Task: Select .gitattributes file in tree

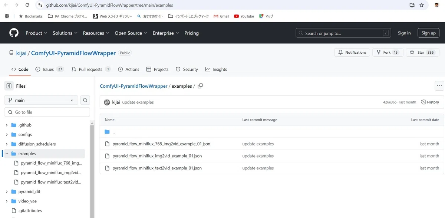Action: pos(30,211)
